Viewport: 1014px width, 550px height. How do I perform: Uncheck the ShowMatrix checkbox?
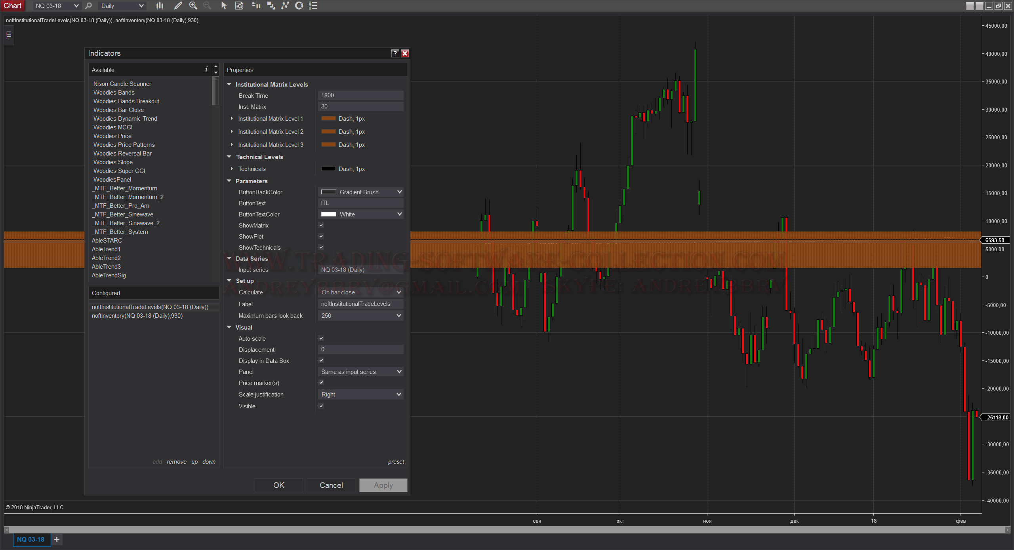(321, 225)
